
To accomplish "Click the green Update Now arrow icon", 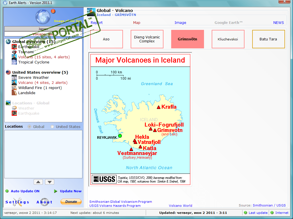I will 56,191.
